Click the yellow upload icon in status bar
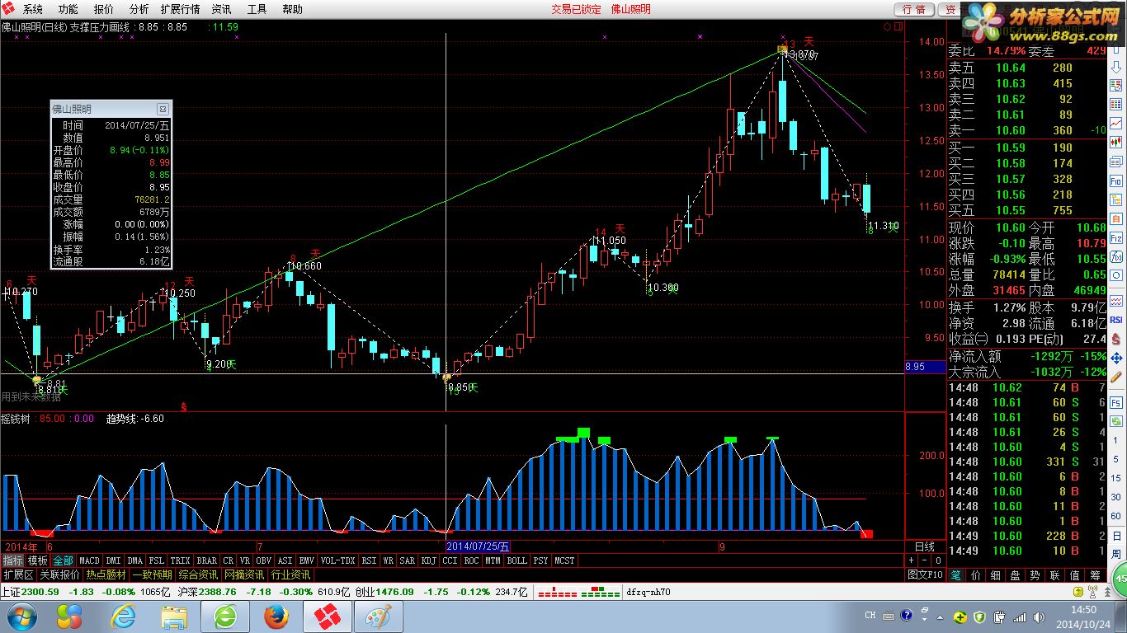Screen dimensions: 1127x633 click(x=1078, y=592)
